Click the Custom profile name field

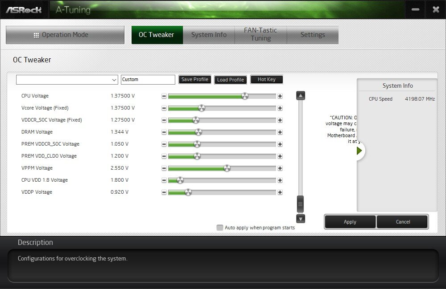point(148,80)
